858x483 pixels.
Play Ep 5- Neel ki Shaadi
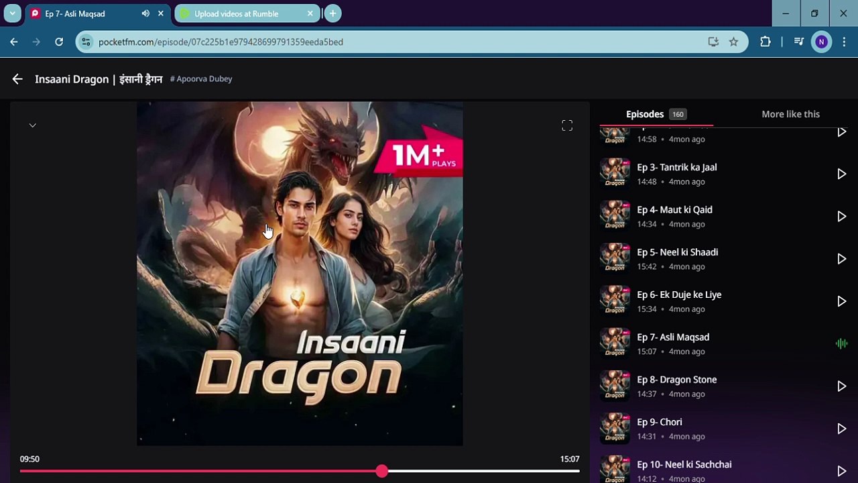(841, 259)
